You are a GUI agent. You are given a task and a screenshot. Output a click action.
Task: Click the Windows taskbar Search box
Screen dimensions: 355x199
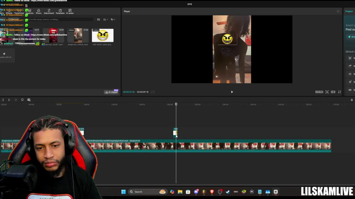coord(148,192)
